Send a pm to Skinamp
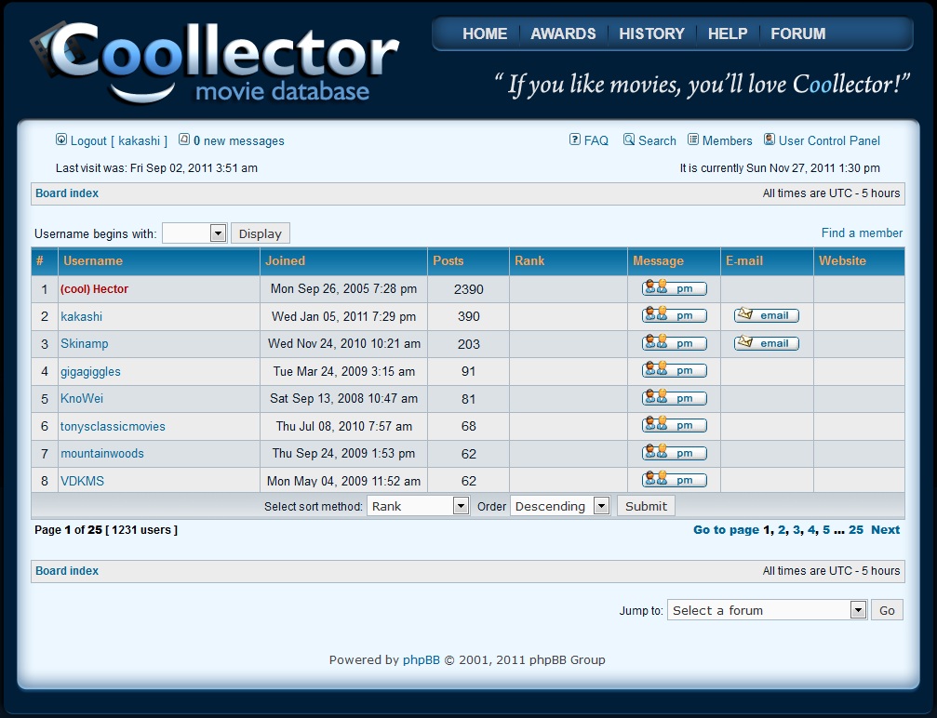Screen dimensions: 937x718 (674, 343)
